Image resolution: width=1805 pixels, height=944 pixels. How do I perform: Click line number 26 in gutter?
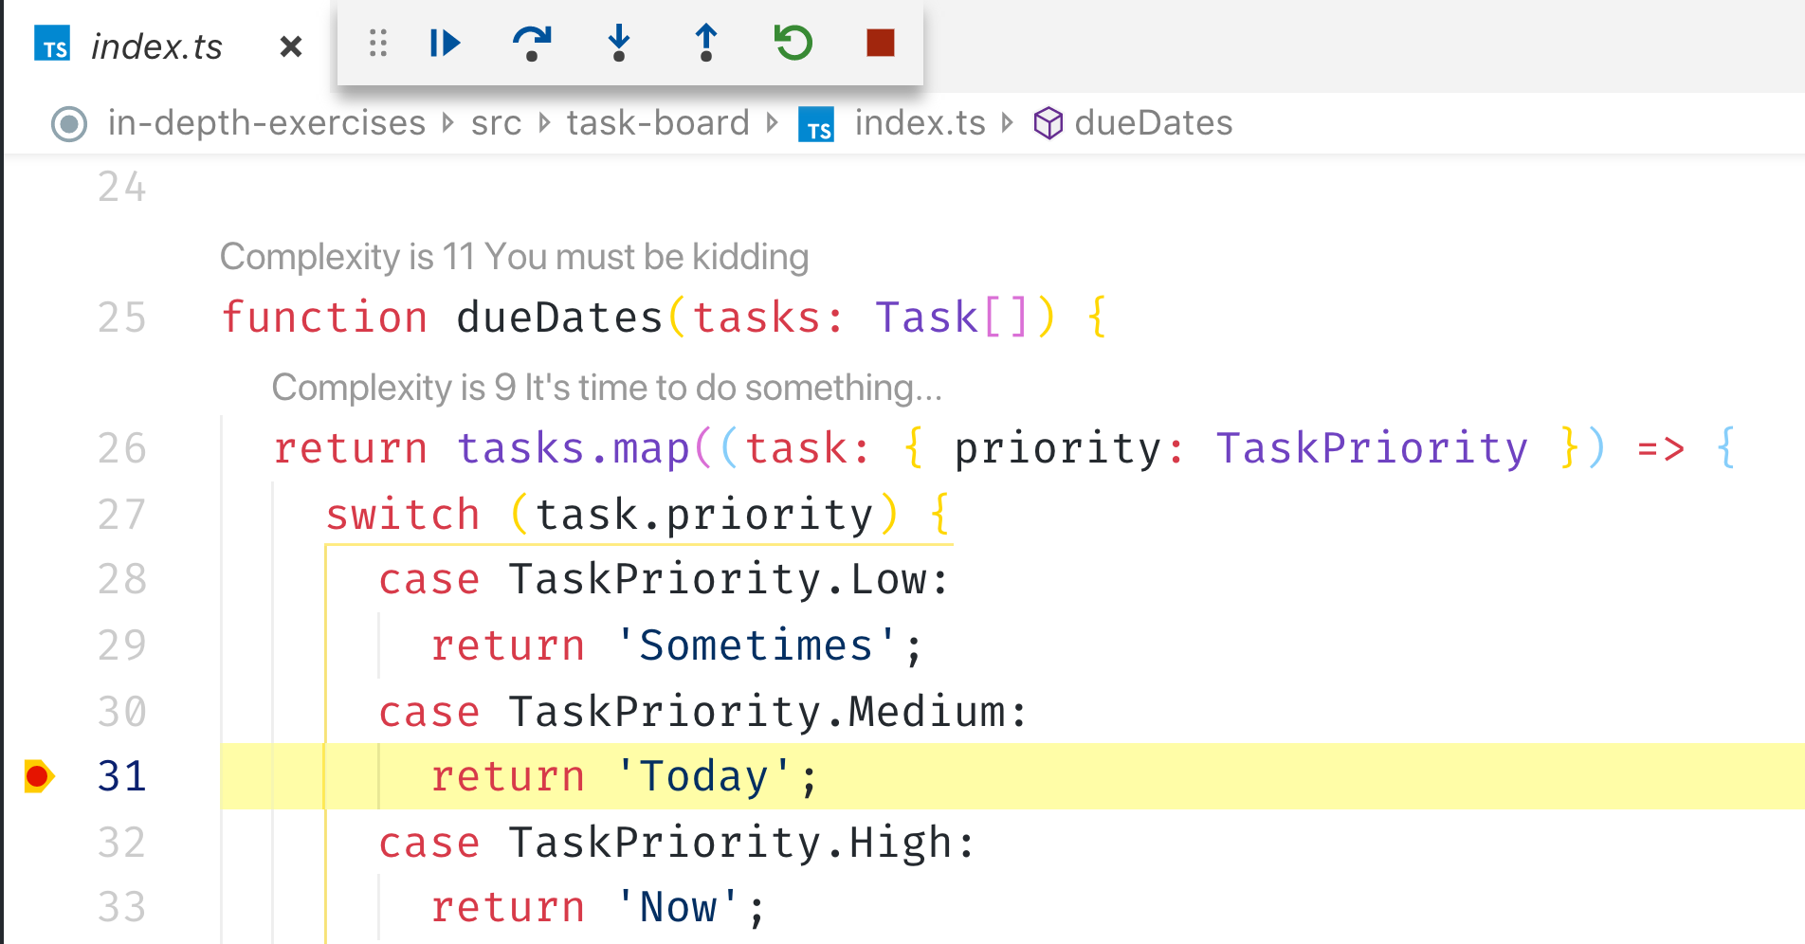click(x=121, y=448)
